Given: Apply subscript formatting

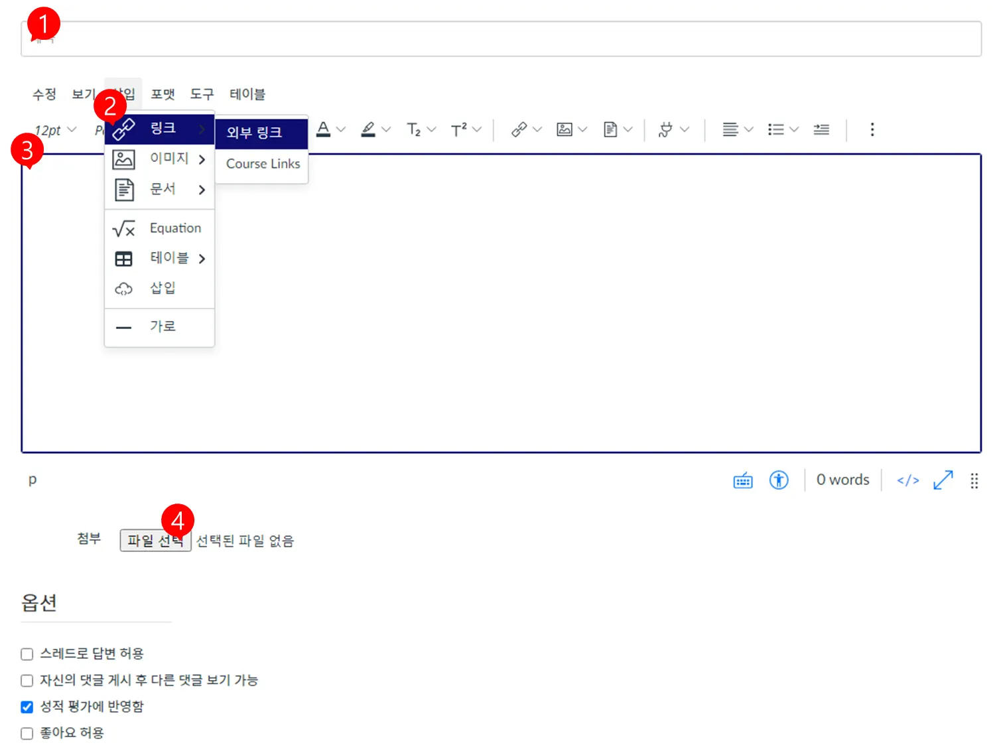Looking at the screenshot, I should (x=413, y=129).
